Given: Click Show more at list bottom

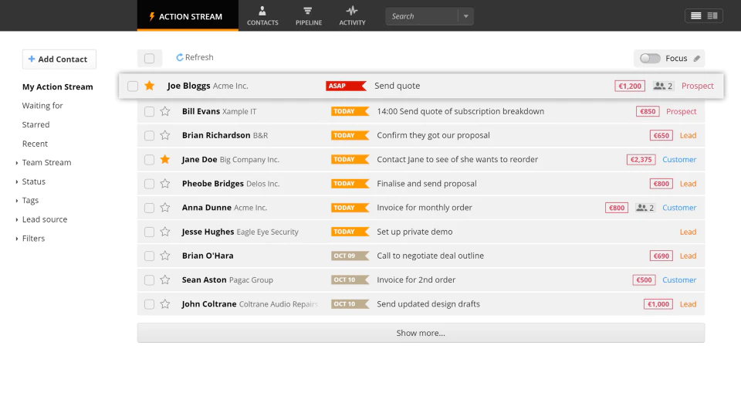Looking at the screenshot, I should (x=421, y=333).
